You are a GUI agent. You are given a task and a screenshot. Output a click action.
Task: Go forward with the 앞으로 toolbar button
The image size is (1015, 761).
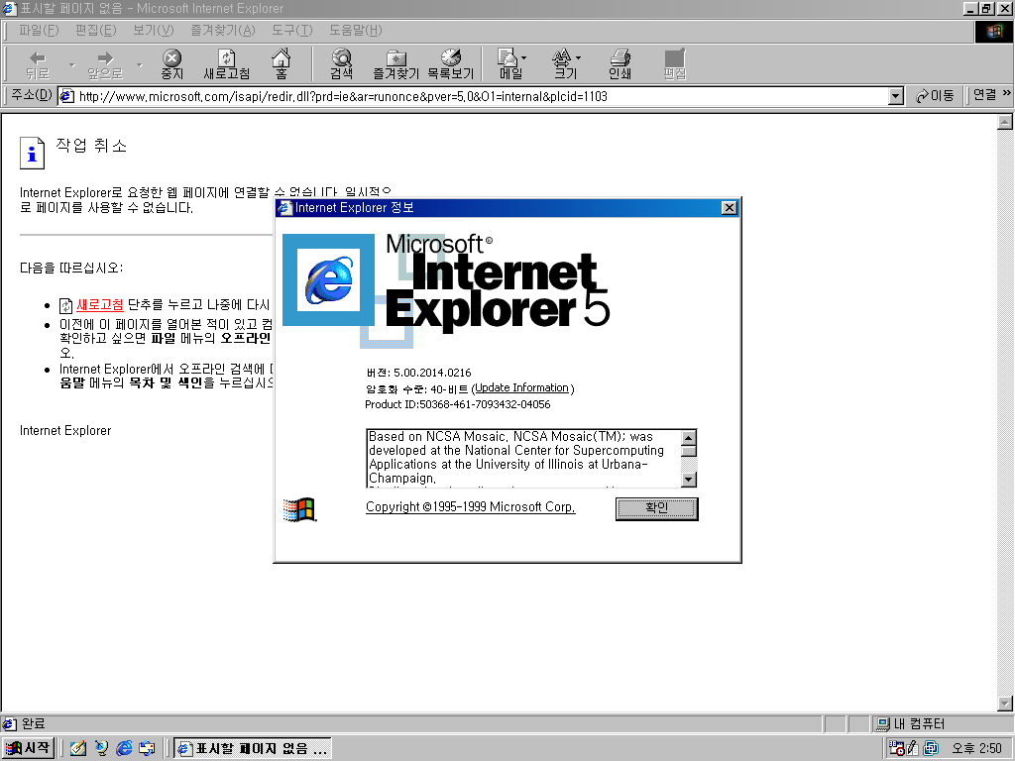point(105,64)
